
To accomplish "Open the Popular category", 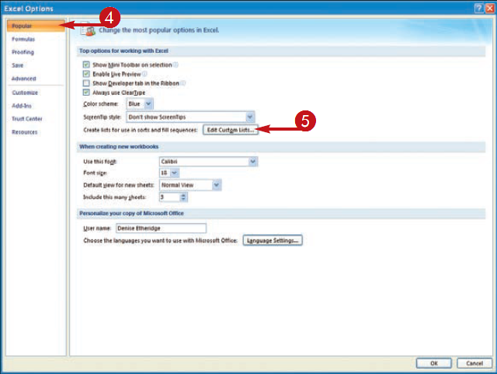I will tap(36, 26).
